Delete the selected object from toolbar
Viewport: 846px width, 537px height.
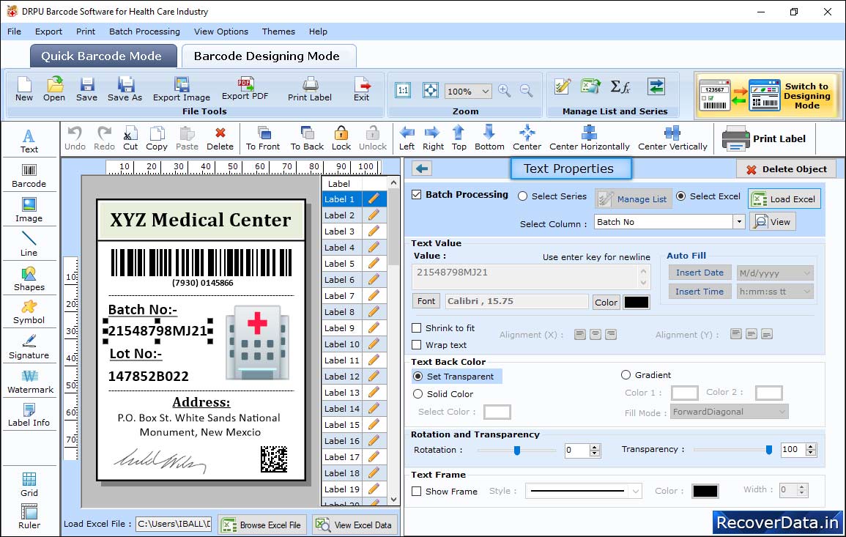coord(220,138)
